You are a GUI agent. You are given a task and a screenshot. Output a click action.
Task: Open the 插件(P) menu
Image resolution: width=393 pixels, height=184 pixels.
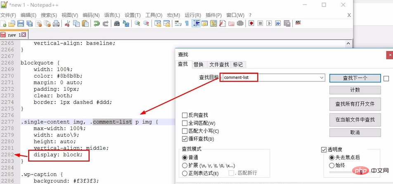[213, 15]
